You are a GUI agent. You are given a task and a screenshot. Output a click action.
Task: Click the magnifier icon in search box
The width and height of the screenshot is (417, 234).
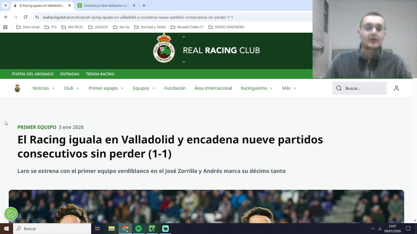(339, 88)
